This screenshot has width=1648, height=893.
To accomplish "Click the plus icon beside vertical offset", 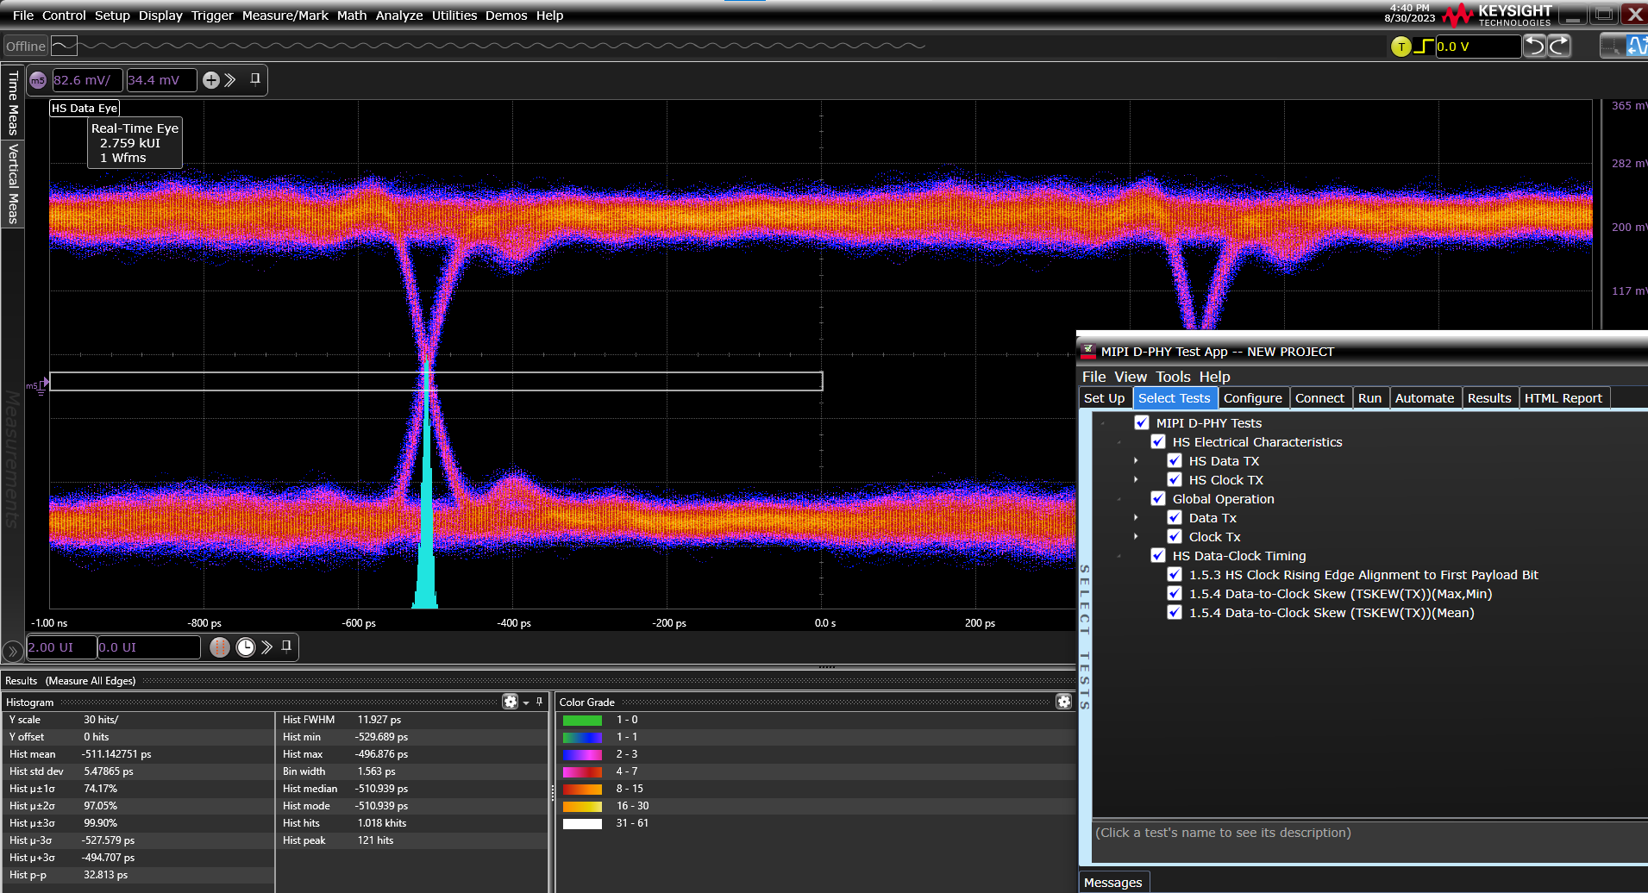I will (211, 80).
